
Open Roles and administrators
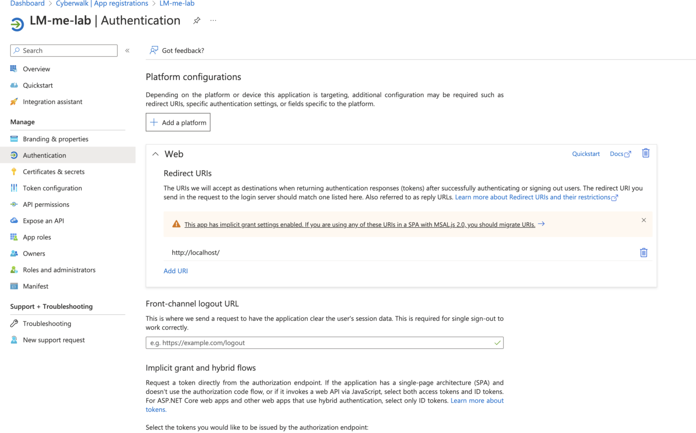tap(59, 269)
